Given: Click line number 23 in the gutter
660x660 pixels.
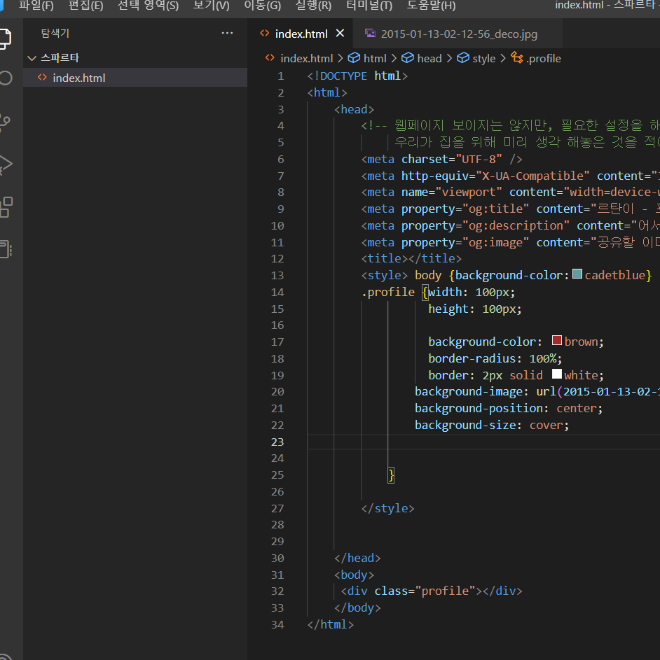Looking at the screenshot, I should point(277,442).
